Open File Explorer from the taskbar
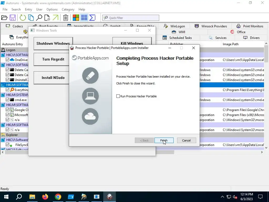The width and height of the screenshot is (269, 202). point(32,197)
